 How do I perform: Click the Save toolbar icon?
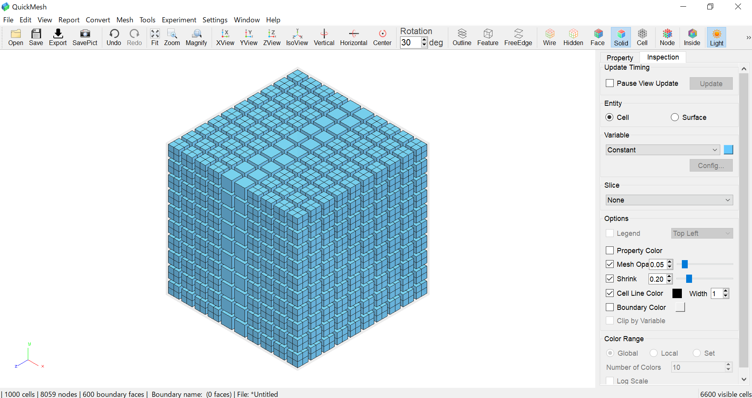[36, 38]
